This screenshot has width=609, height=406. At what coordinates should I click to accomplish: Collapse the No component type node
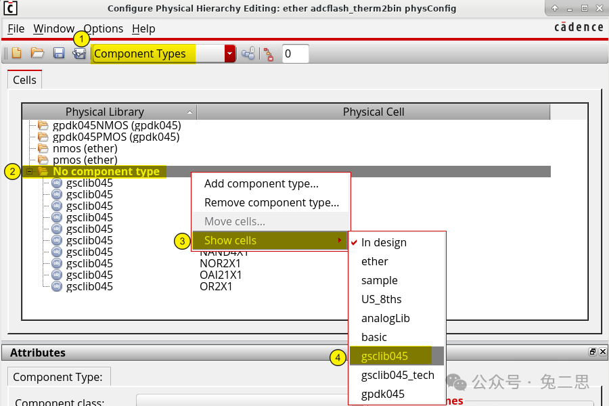[29, 171]
